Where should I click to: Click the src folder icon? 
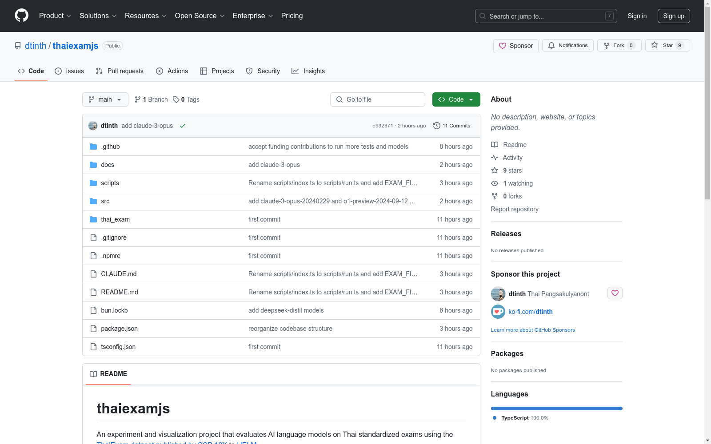click(x=93, y=201)
